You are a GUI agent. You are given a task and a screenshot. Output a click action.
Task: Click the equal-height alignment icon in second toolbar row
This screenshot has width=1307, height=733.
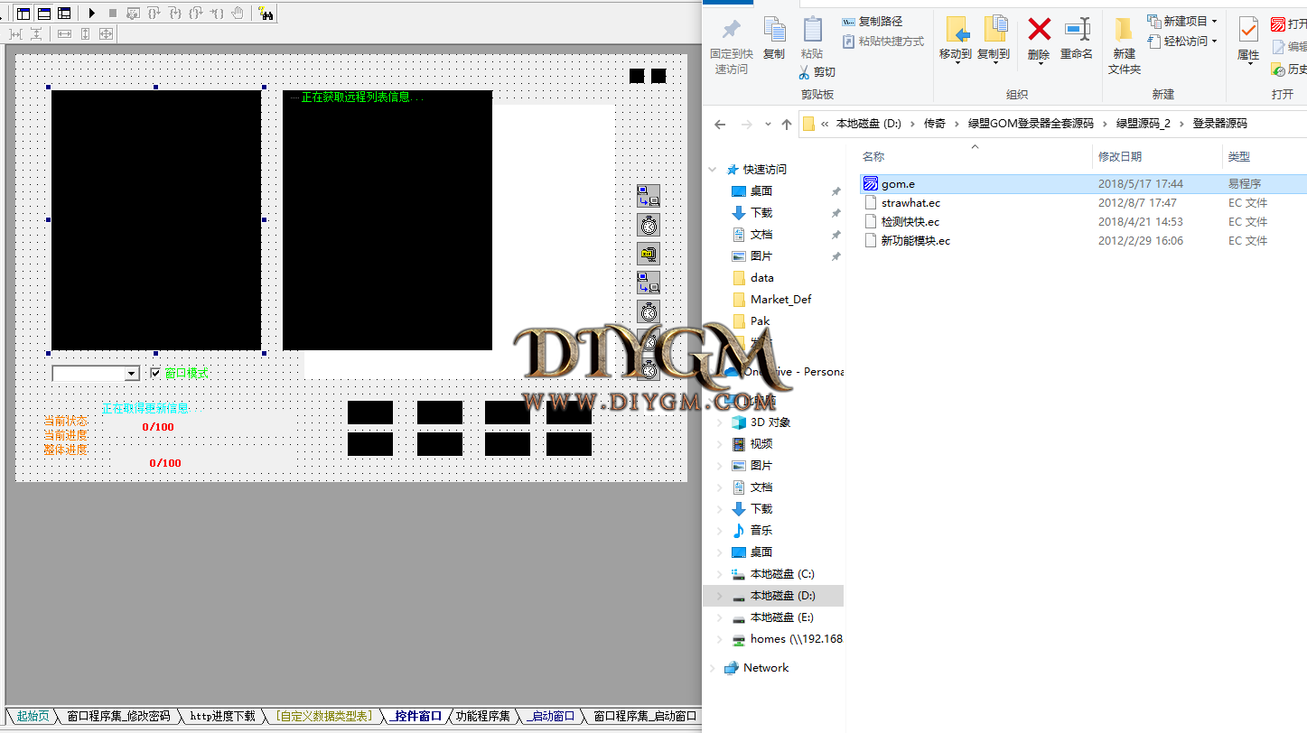86,33
